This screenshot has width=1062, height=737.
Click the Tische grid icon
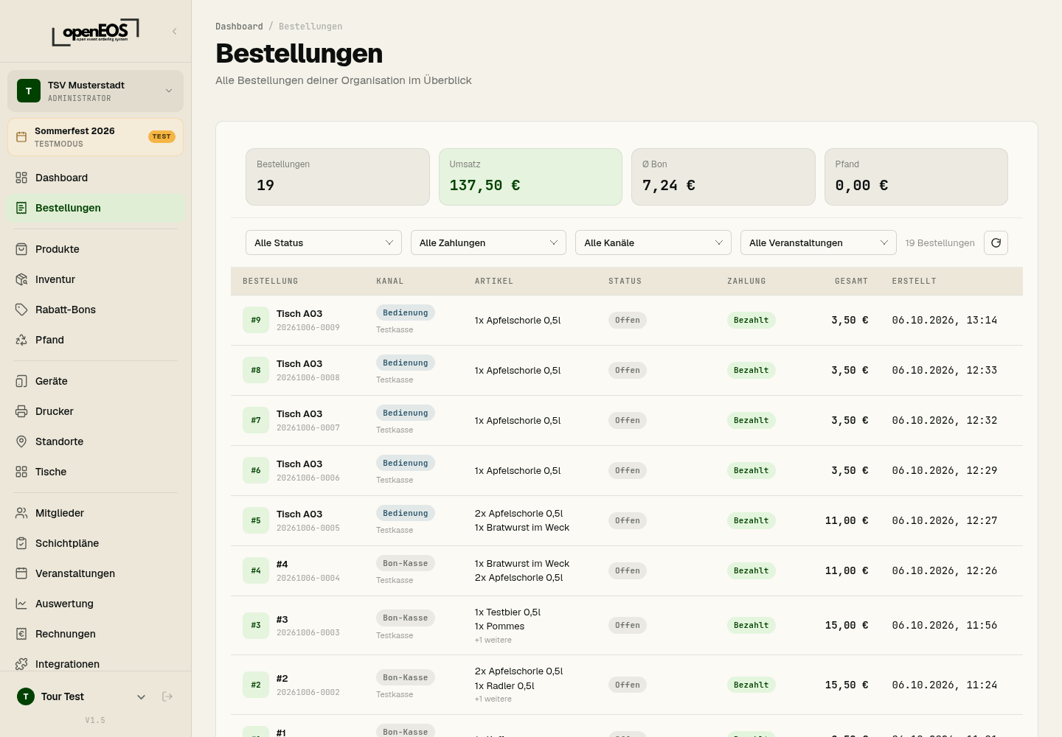21,472
